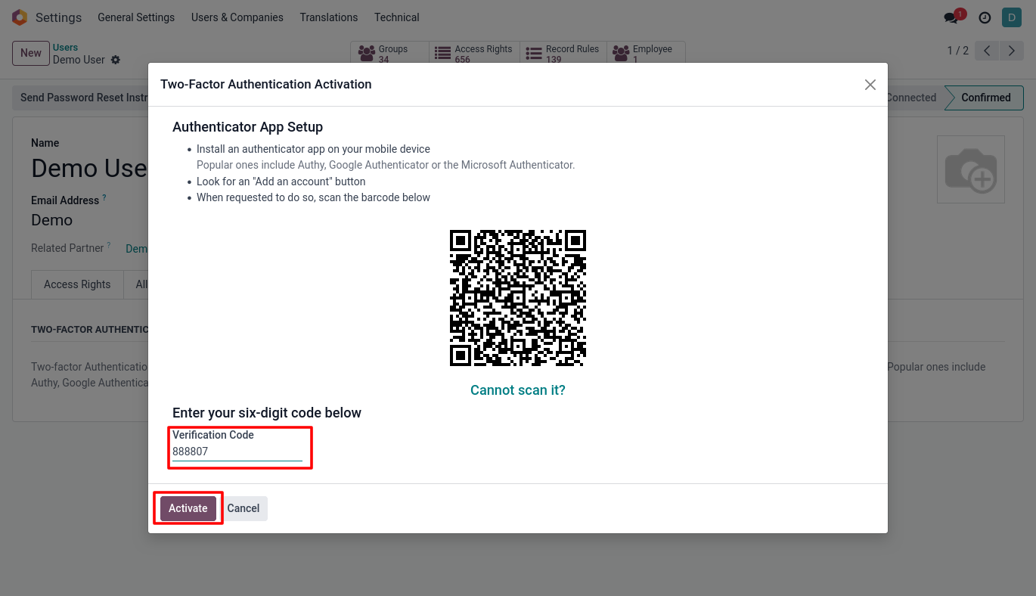Image resolution: width=1036 pixels, height=596 pixels.
Task: Click the New record button
Action: tap(31, 53)
